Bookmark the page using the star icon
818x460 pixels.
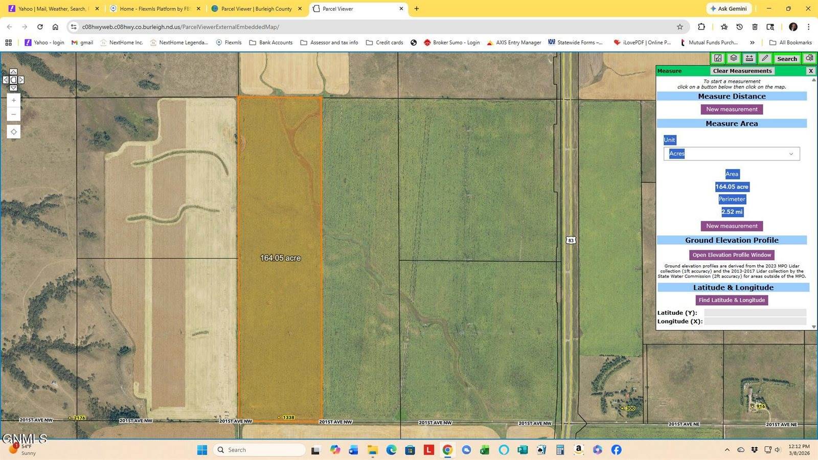(679, 27)
